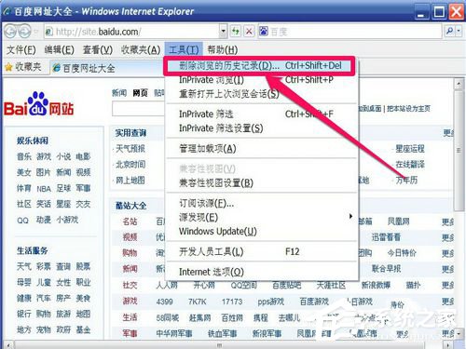This screenshot has height=349, width=466.
Task: Choose 管理加载项(A) menu item
Action: tap(262, 149)
